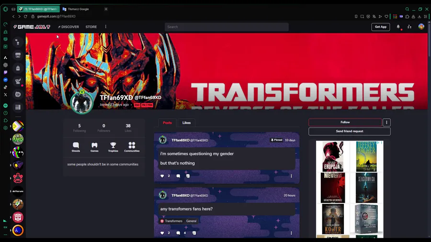The width and height of the screenshot is (431, 242).
Task: Open the Game Jolt sidebar library icon
Action: [18, 107]
